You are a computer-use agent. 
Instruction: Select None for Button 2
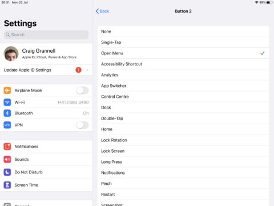click(x=183, y=31)
